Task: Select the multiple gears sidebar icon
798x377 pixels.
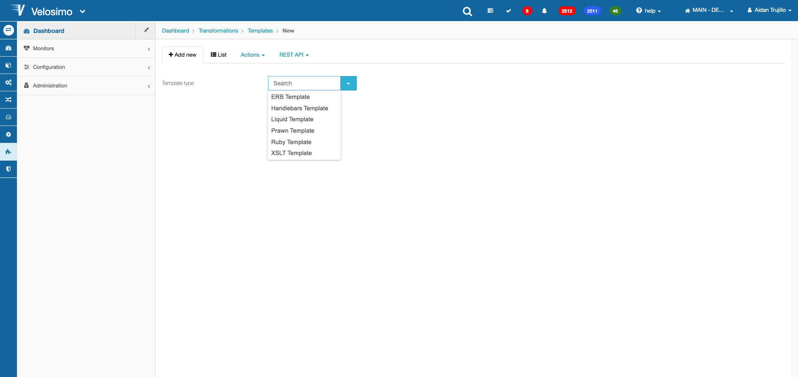Action: pyautogui.click(x=8, y=82)
